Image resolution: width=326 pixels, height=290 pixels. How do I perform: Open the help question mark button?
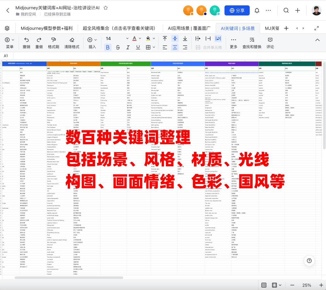[309, 261]
